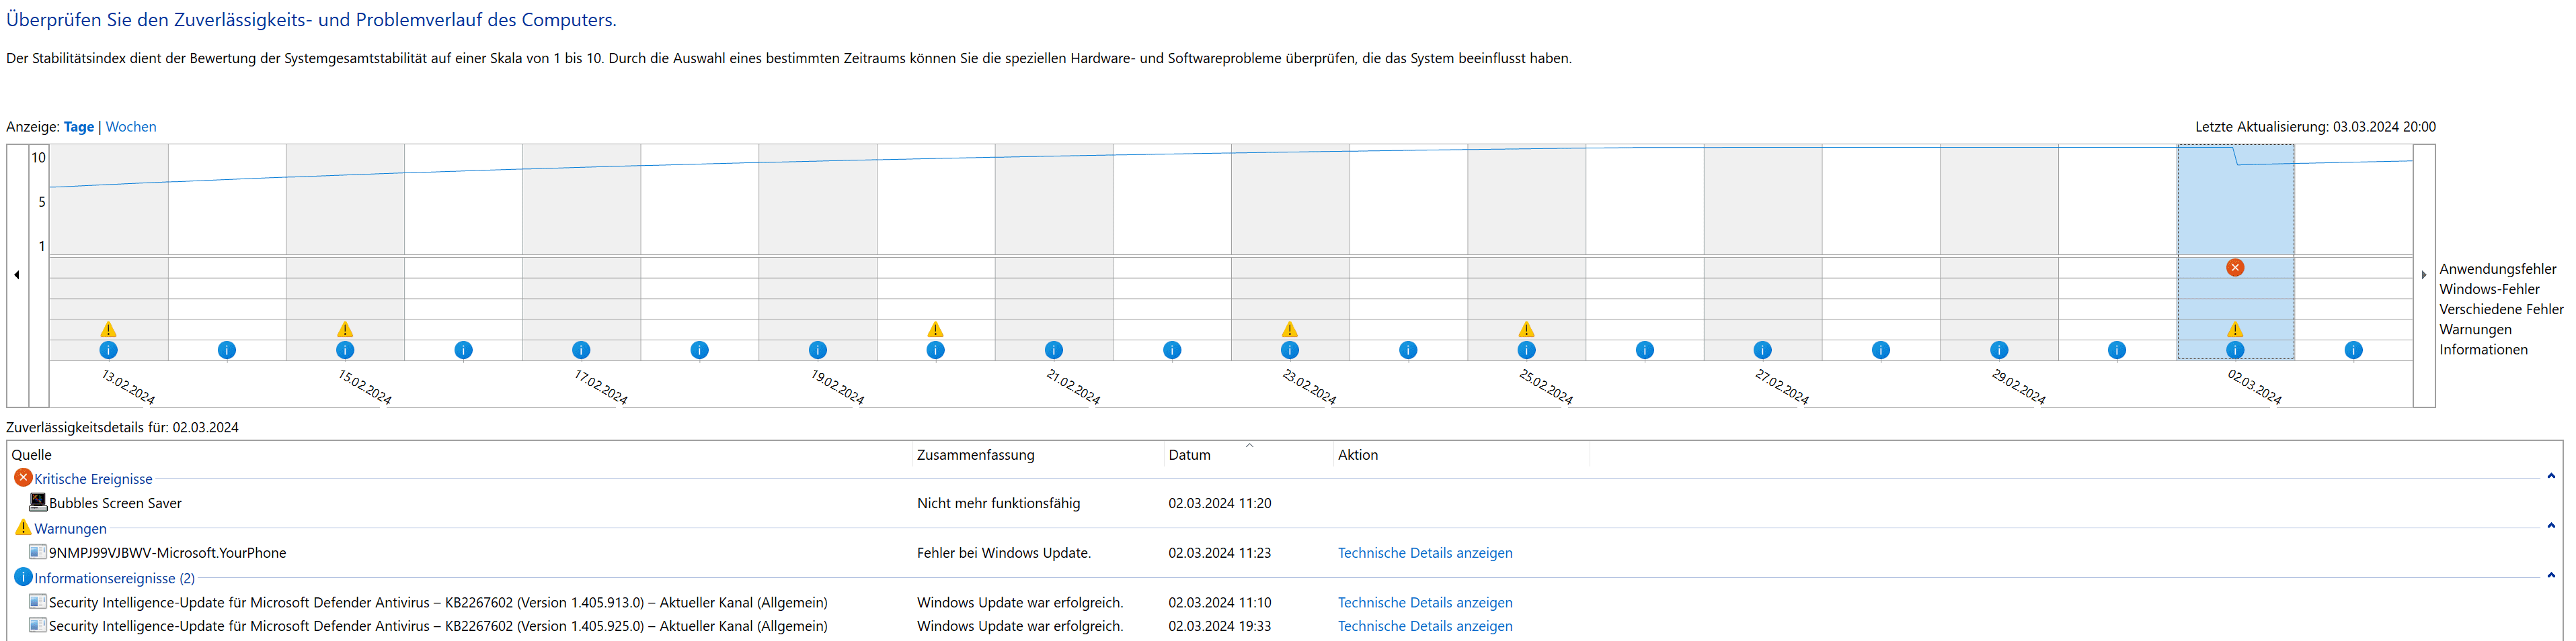The width and height of the screenshot is (2576, 641).
Task: Select the Bubbles Screen Saver row
Action: click(1284, 503)
